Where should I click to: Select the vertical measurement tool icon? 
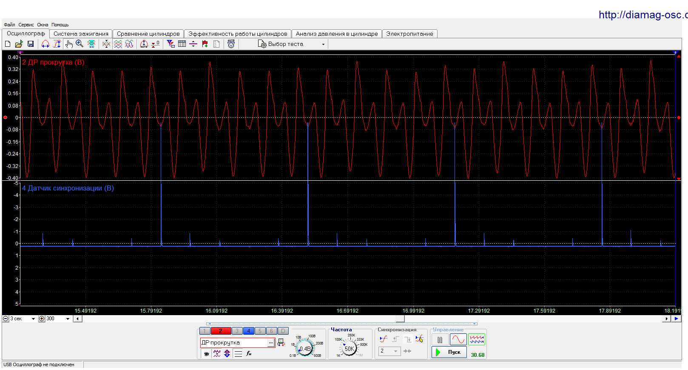point(57,44)
